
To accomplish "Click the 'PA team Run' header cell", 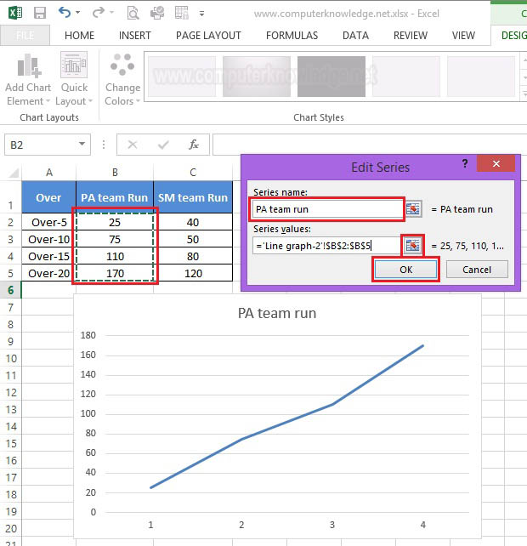I will pyautogui.click(x=115, y=197).
